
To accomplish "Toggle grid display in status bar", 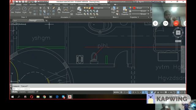I will pos(121,92).
